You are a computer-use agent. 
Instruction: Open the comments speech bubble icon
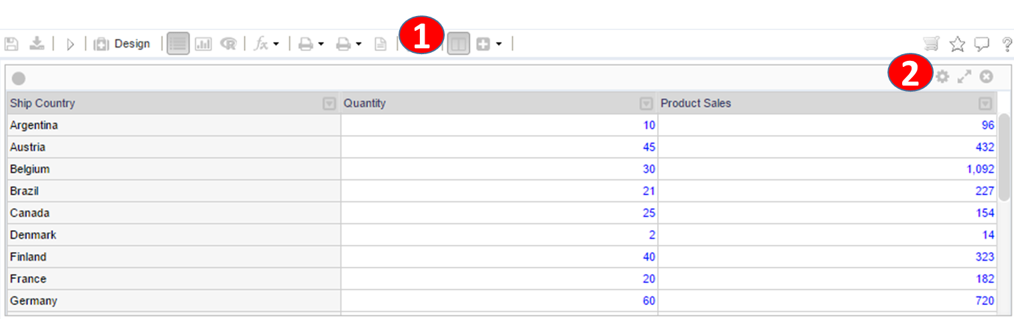(982, 44)
